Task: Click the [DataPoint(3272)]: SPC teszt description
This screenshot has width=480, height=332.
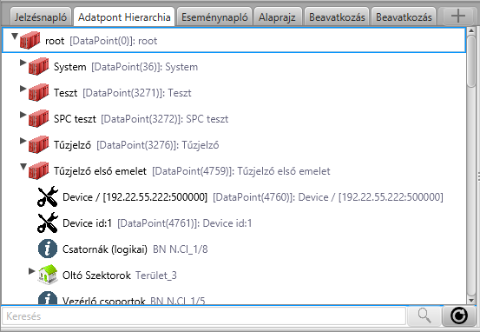Action: click(165, 119)
